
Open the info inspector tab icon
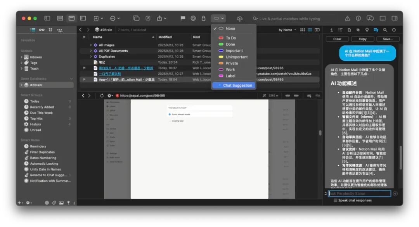(331, 30)
